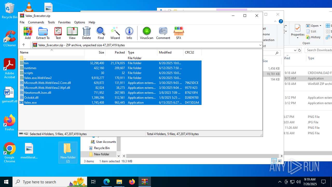Refresh the Explorer address bar
Viewport: 332px width, 187px height.
[300, 50]
